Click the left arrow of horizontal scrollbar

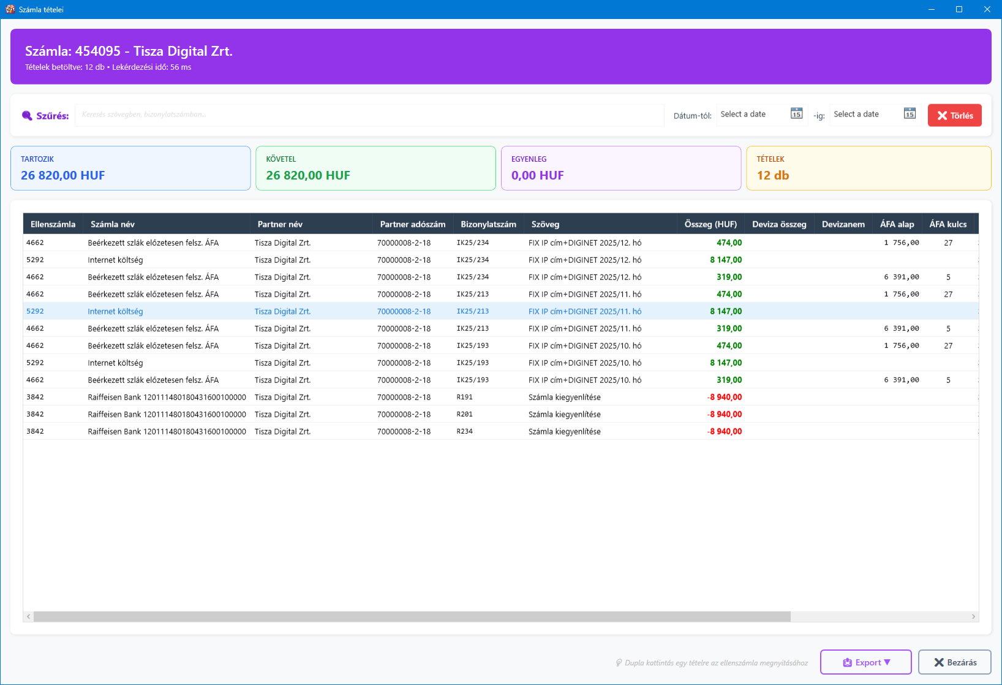coord(28,616)
